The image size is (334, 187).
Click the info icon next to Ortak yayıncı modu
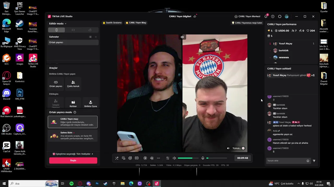point(75,112)
